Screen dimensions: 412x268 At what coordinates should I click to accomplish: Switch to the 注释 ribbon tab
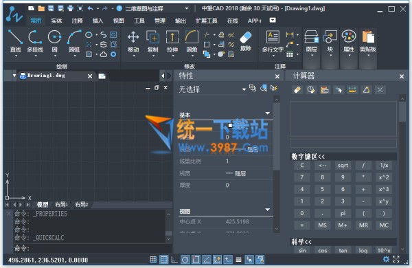tap(77, 21)
